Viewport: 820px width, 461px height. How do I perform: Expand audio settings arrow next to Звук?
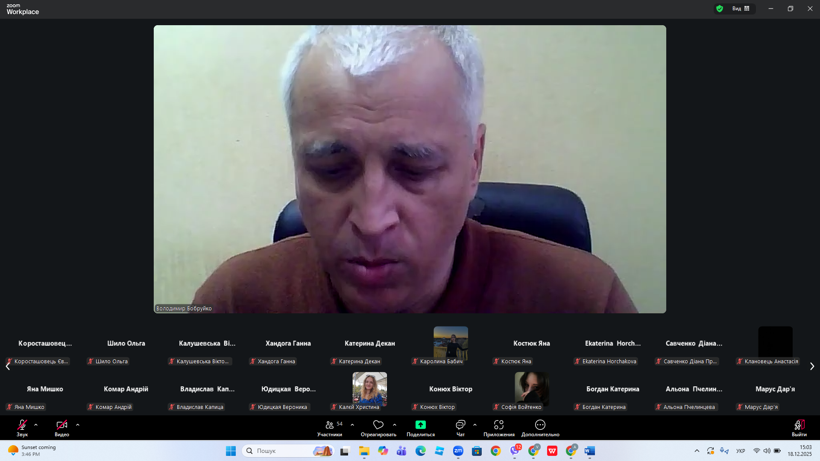coord(36,425)
